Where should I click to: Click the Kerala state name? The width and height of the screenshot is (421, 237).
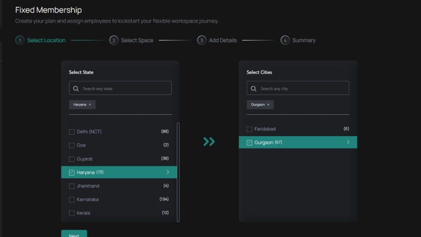coord(83,213)
